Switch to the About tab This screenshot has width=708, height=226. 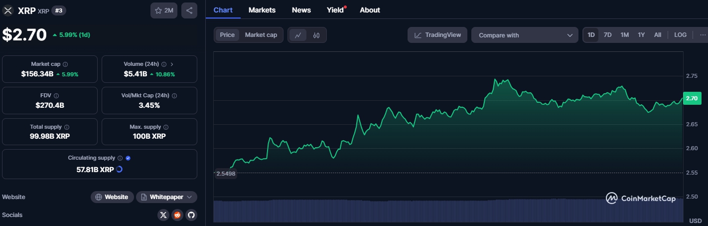370,10
